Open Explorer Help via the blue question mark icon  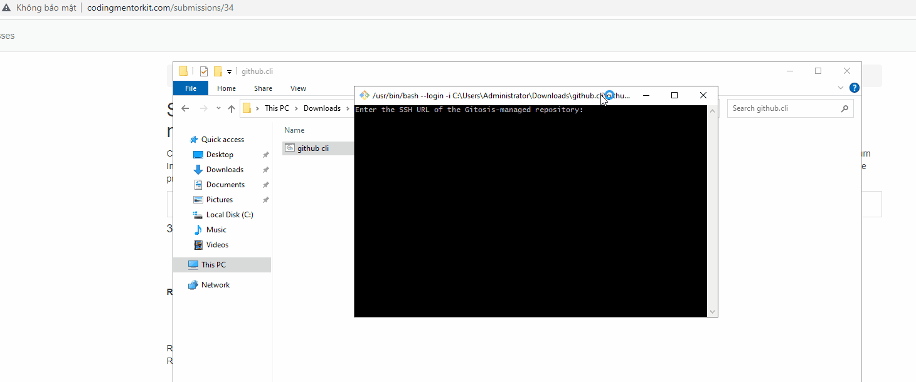point(854,88)
